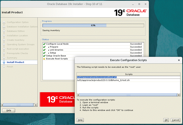Click OK in Execute Configuration Scripts dialog
Screen dimensions: 183x125
166,120
